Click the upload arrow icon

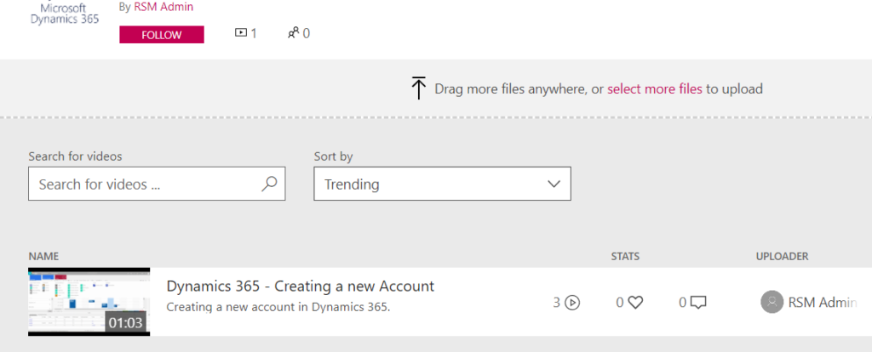point(418,88)
